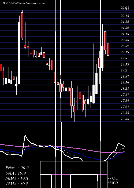Select the 19.53 price axis label
Image resolution: width=134 pixels, height=188 pixels.
pos(125,64)
